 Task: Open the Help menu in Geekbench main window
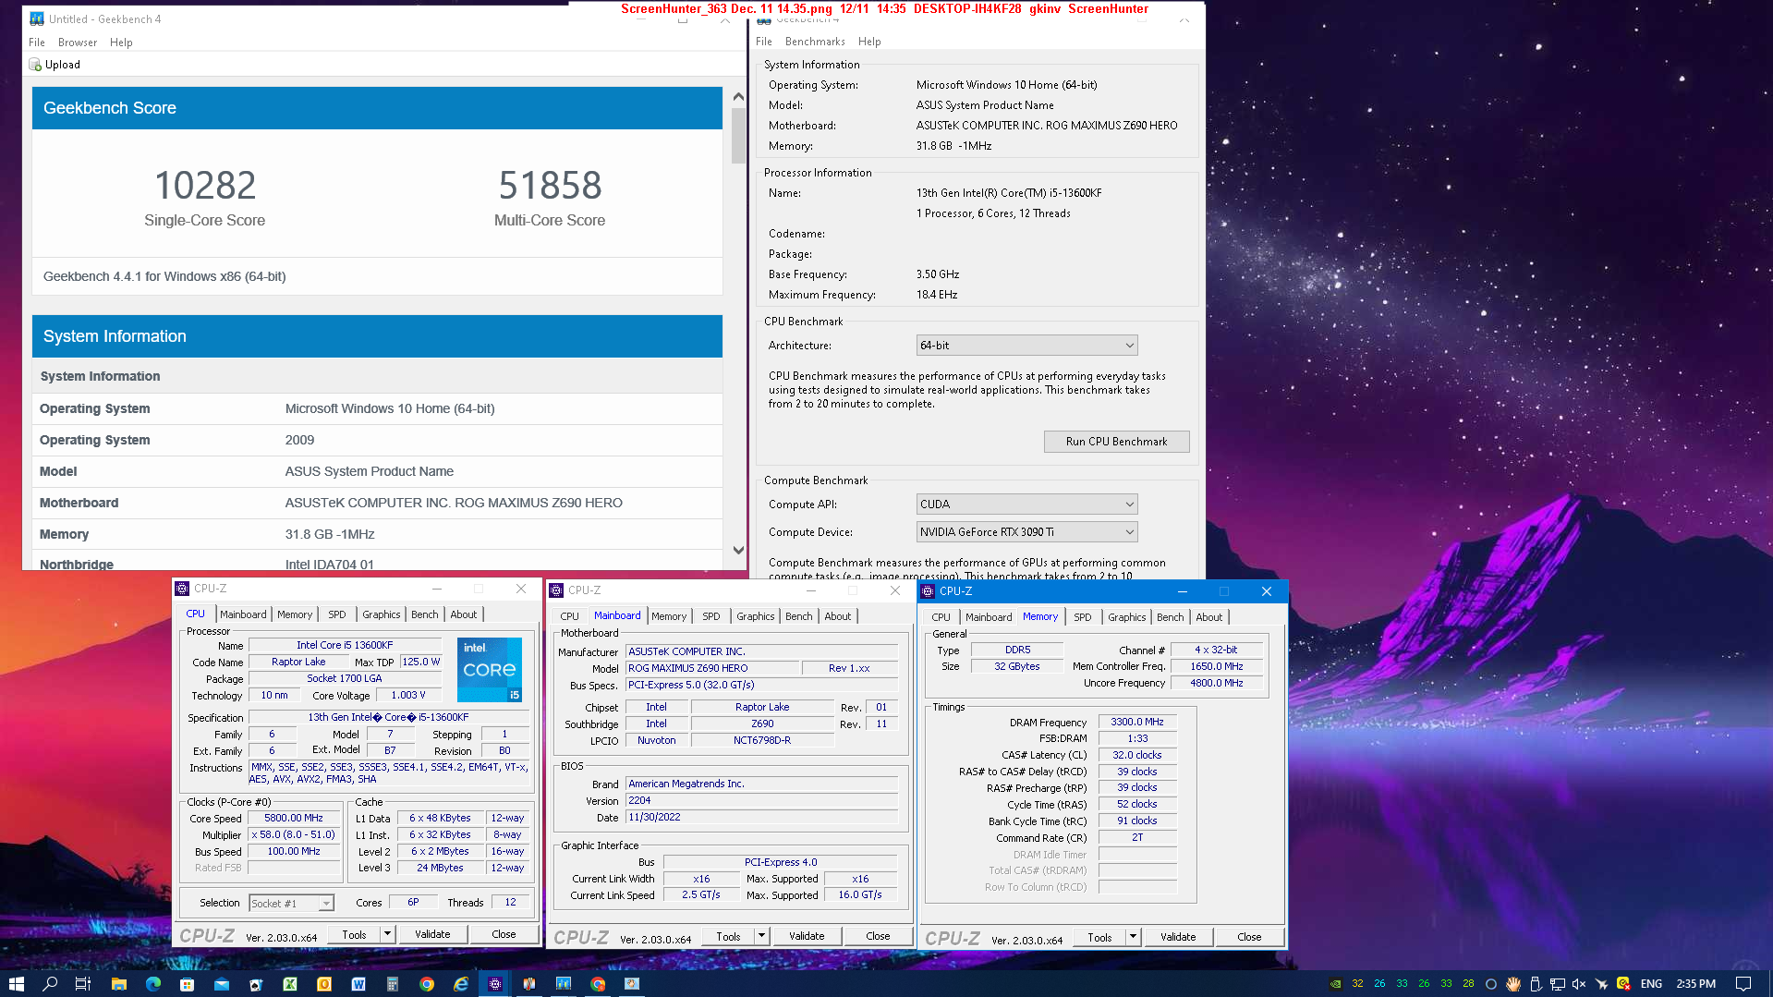[869, 42]
